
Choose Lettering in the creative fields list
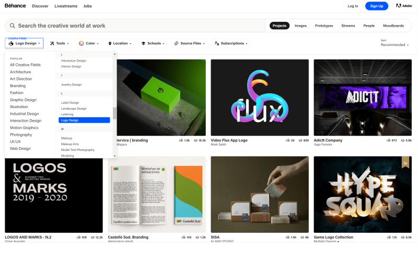click(67, 114)
